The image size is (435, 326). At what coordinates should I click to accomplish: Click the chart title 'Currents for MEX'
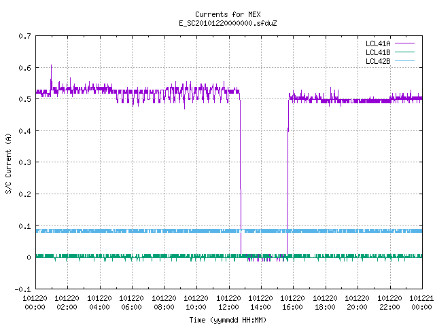click(228, 14)
